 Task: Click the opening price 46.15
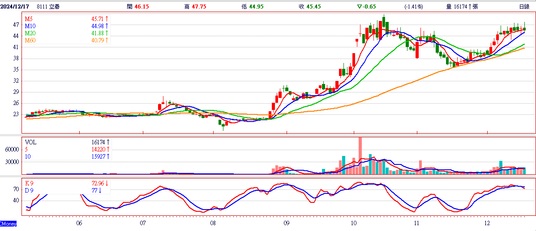(142, 7)
